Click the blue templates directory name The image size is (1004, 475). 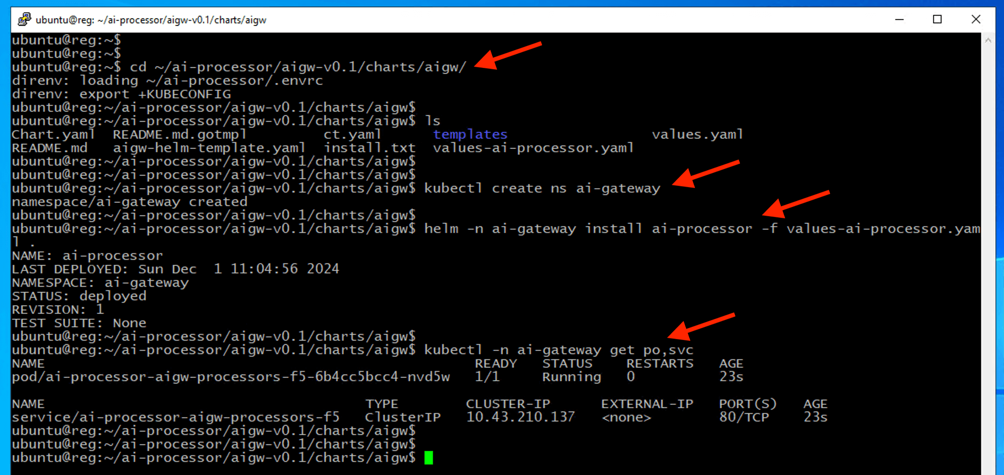[470, 134]
